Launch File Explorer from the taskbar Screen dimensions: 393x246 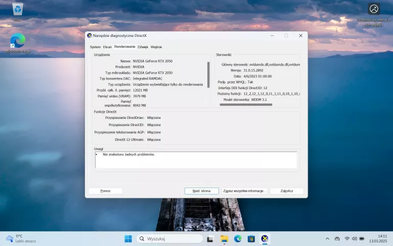tap(224, 239)
